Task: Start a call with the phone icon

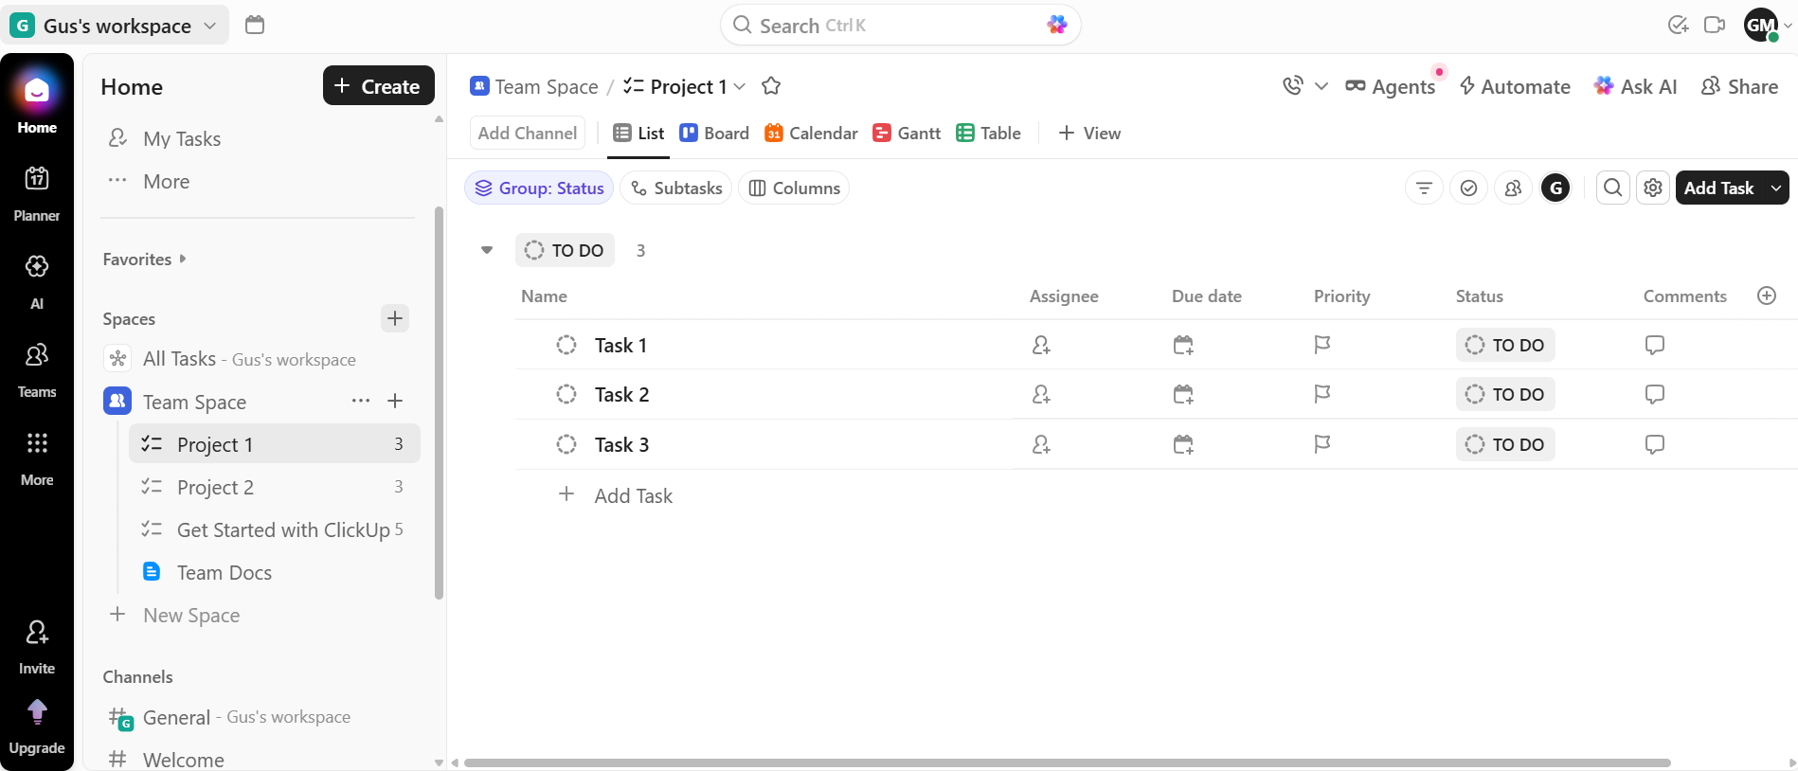Action: [x=1293, y=86]
